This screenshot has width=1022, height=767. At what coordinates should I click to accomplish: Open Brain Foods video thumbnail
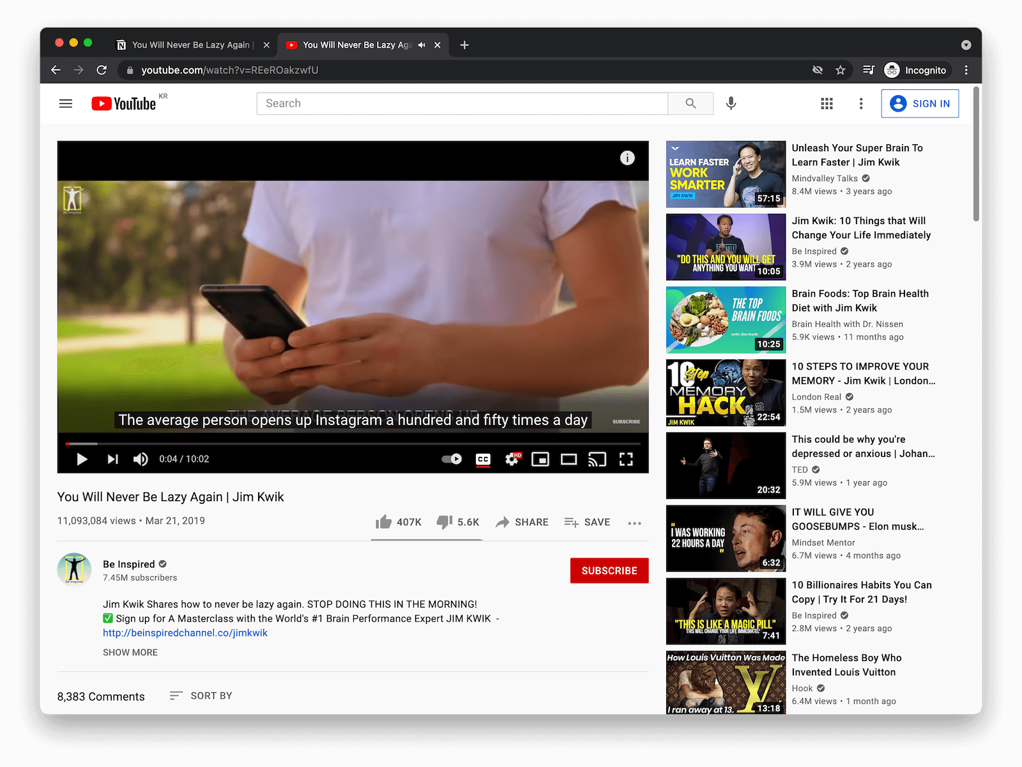tap(726, 320)
